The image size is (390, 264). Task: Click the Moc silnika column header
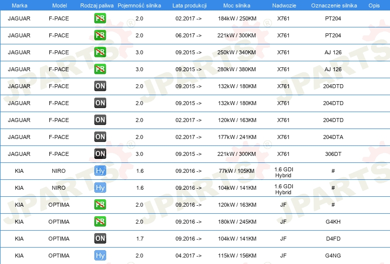237,5
